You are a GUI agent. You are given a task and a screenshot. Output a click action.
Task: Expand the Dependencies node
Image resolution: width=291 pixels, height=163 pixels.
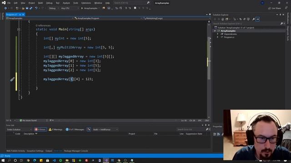click(217, 34)
